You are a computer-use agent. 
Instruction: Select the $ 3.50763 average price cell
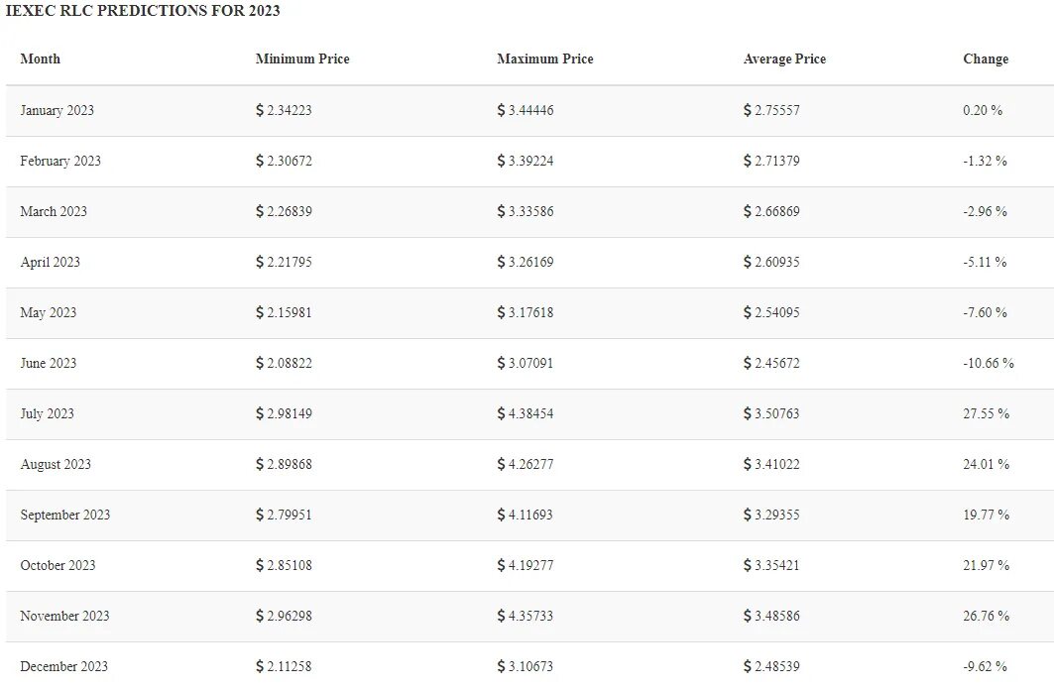[771, 413]
